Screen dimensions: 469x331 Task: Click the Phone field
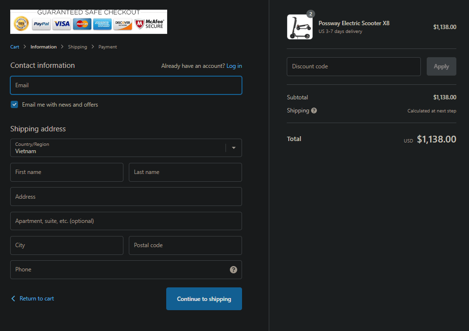click(126, 269)
